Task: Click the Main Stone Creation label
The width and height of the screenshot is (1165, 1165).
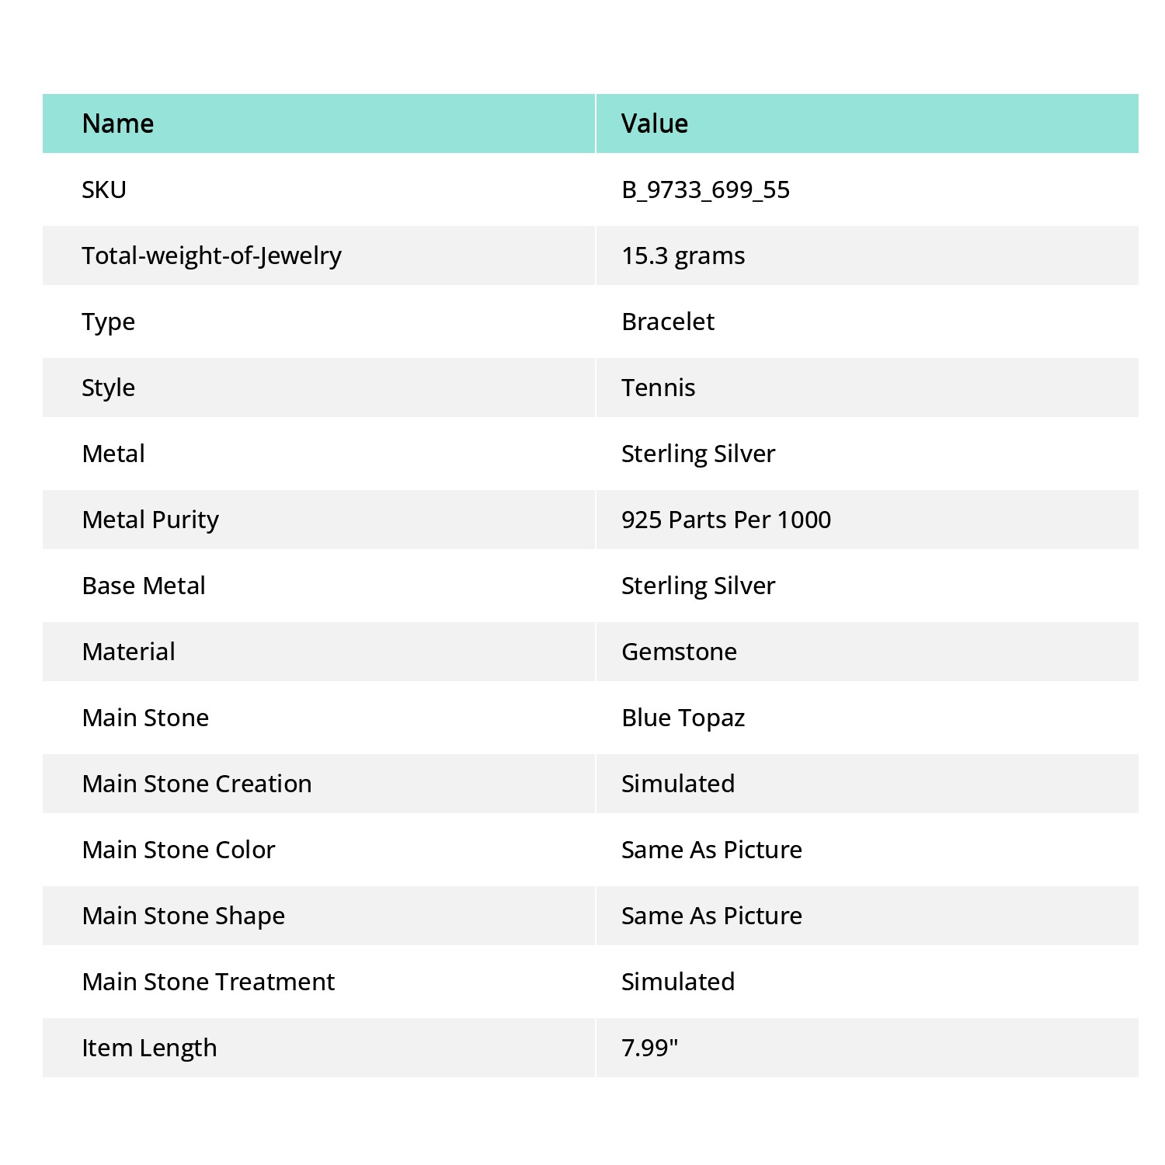Action: pos(196,784)
